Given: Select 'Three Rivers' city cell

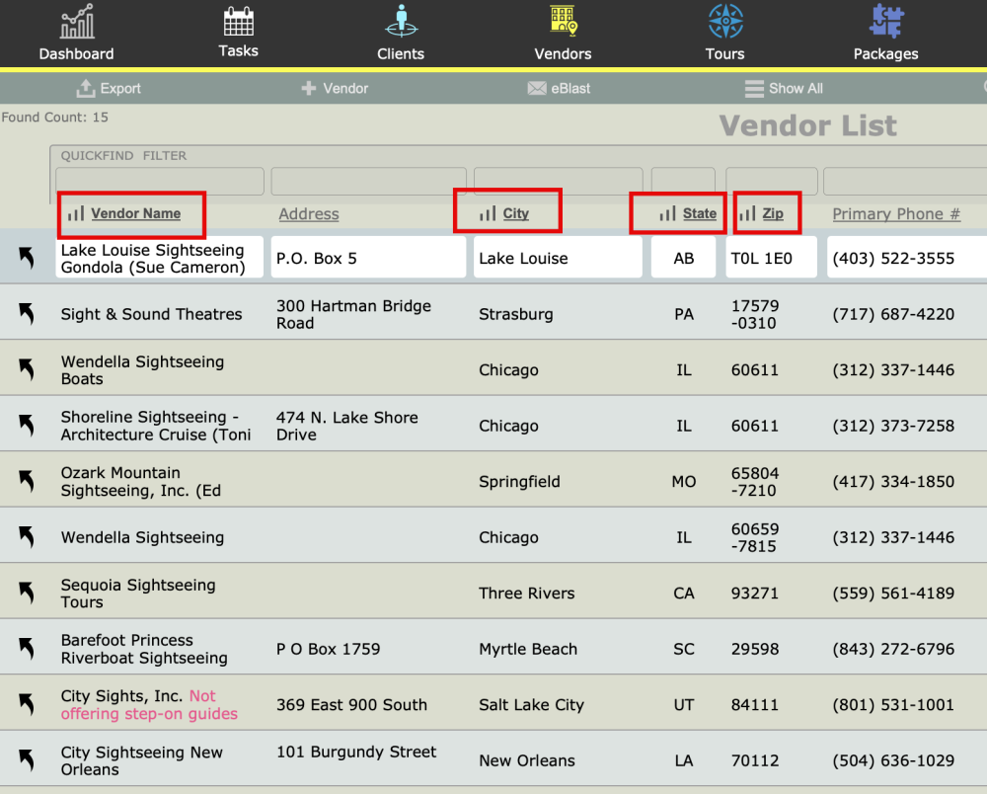Looking at the screenshot, I should tap(527, 594).
